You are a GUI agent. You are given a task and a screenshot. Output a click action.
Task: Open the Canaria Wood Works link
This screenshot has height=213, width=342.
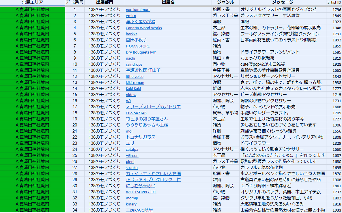click(144, 28)
